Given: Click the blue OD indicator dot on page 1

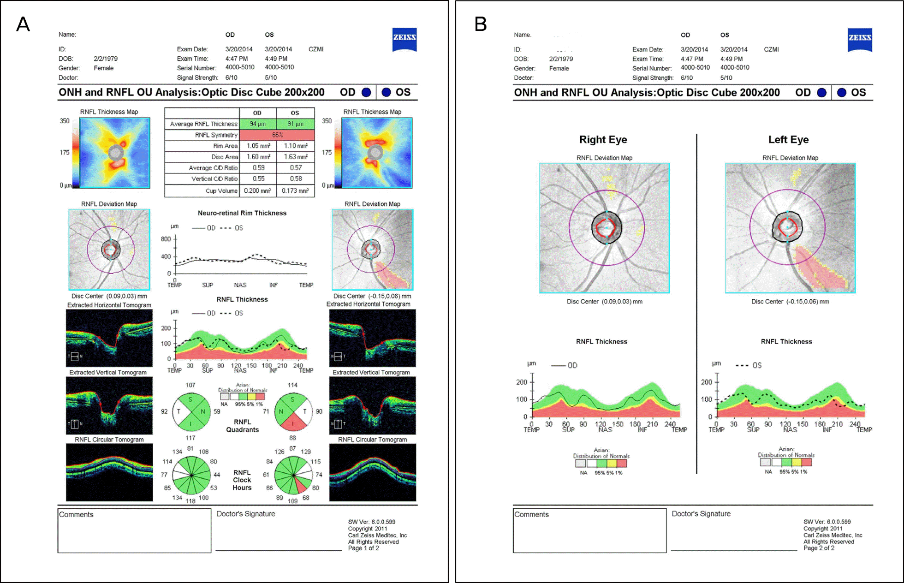Looking at the screenshot, I should coord(367,92).
